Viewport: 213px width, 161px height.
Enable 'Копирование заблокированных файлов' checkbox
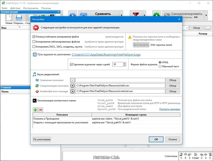[x=34, y=42]
